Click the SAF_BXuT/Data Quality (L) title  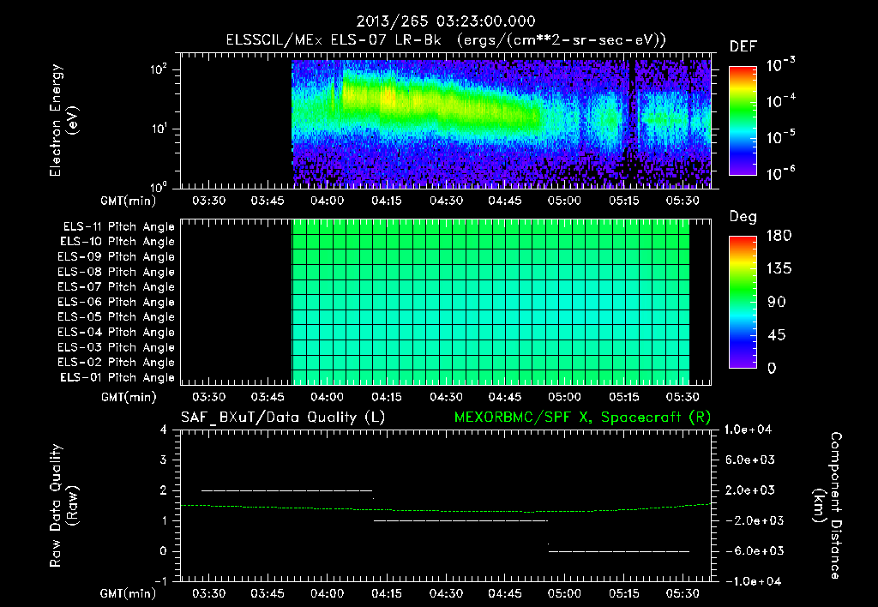283,418
